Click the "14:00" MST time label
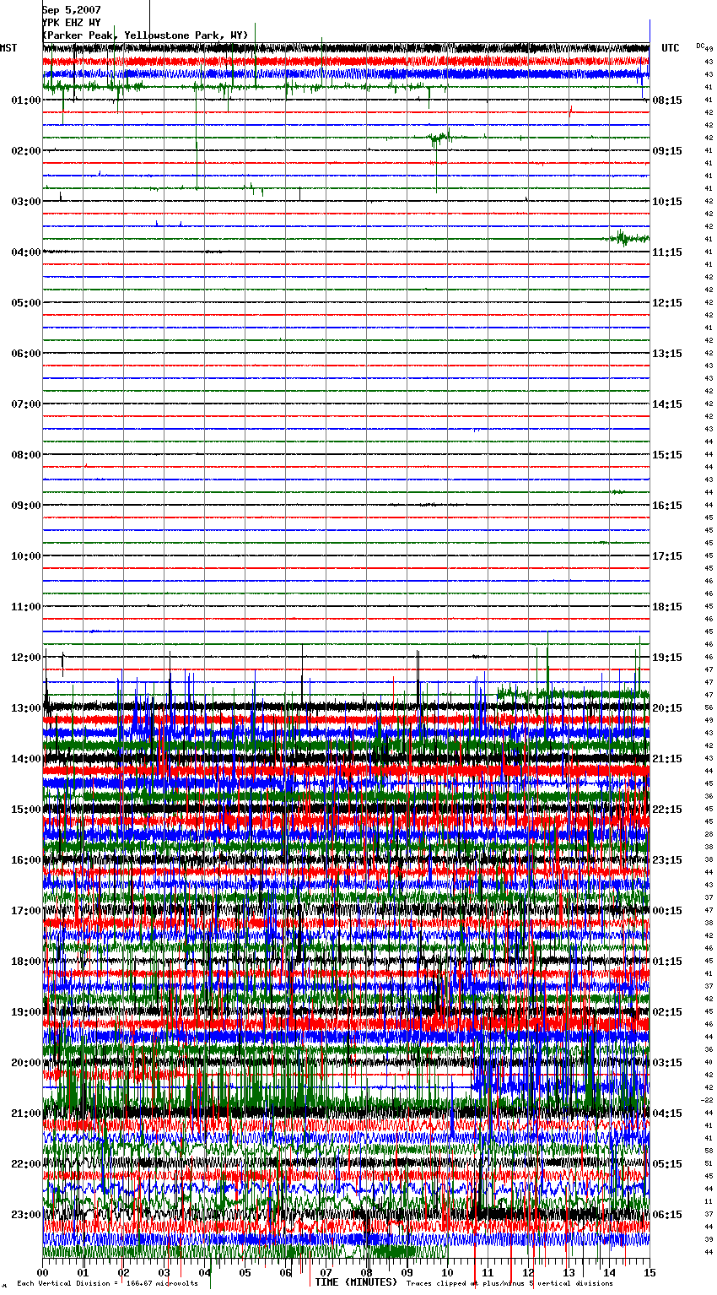 click(x=26, y=759)
